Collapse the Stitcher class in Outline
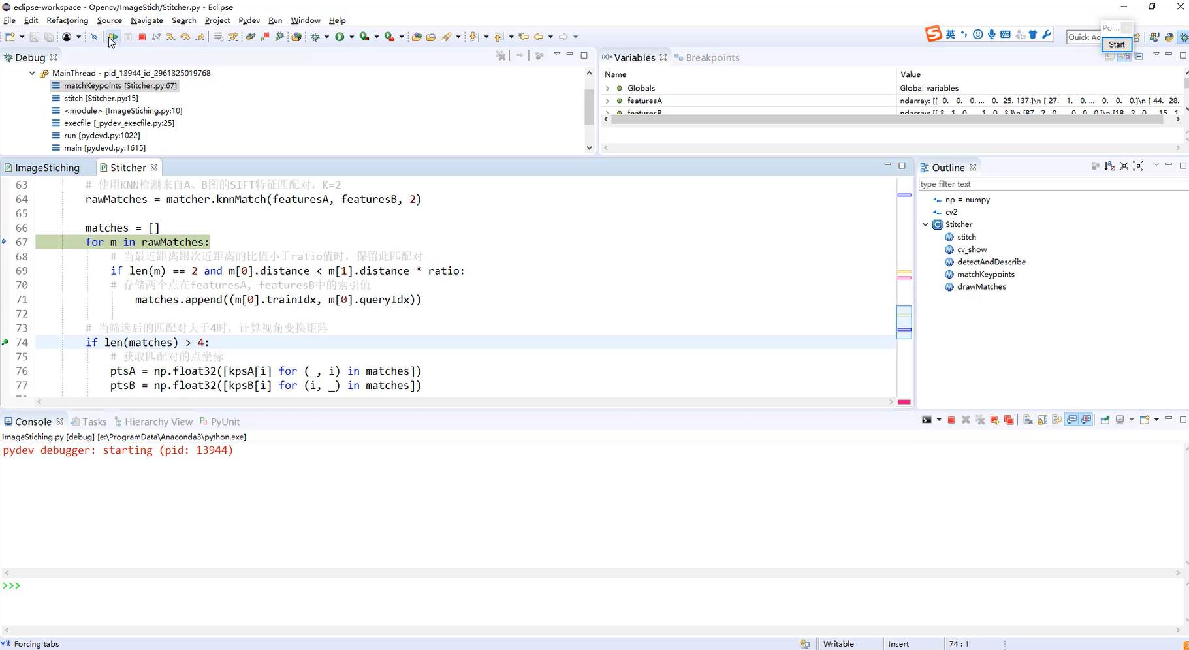Screen dimensions: 1189x650 click(x=925, y=224)
